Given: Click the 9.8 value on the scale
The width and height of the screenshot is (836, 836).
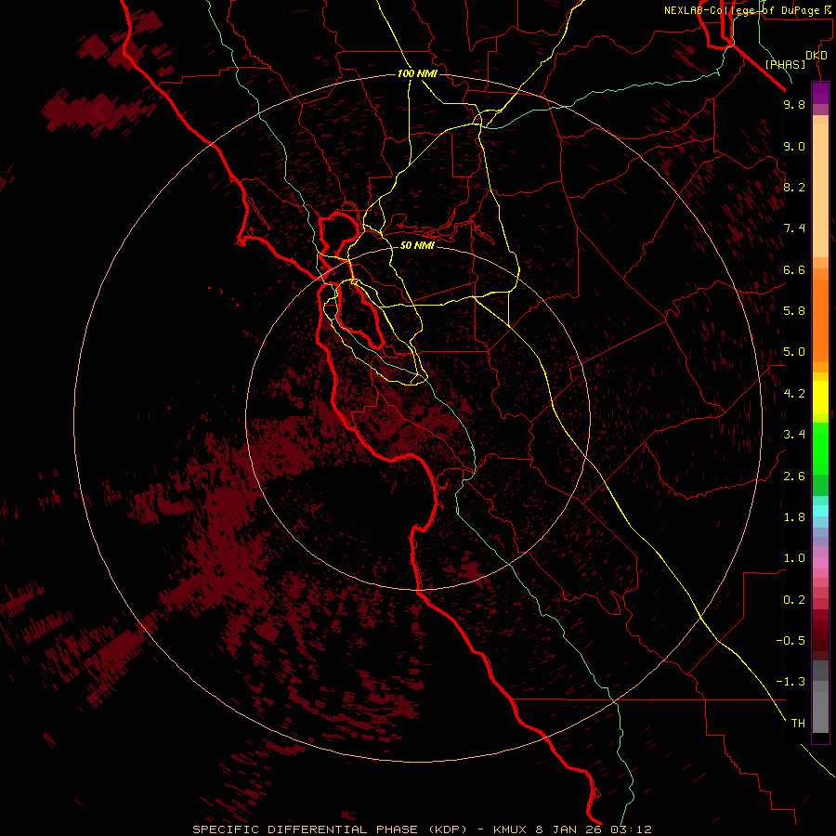Looking at the screenshot, I should [x=794, y=104].
